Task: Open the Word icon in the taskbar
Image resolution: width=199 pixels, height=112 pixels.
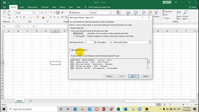Action: click(x=125, y=109)
